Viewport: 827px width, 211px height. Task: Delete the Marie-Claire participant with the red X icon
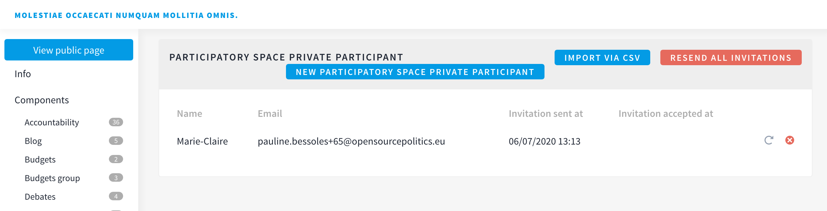point(789,140)
